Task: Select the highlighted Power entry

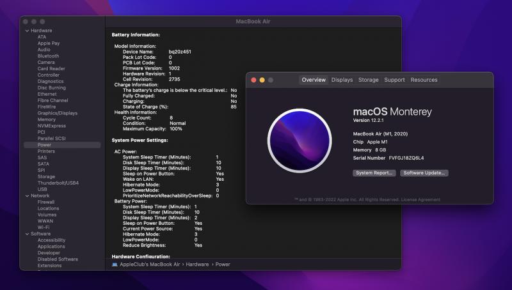Action: tap(62, 145)
